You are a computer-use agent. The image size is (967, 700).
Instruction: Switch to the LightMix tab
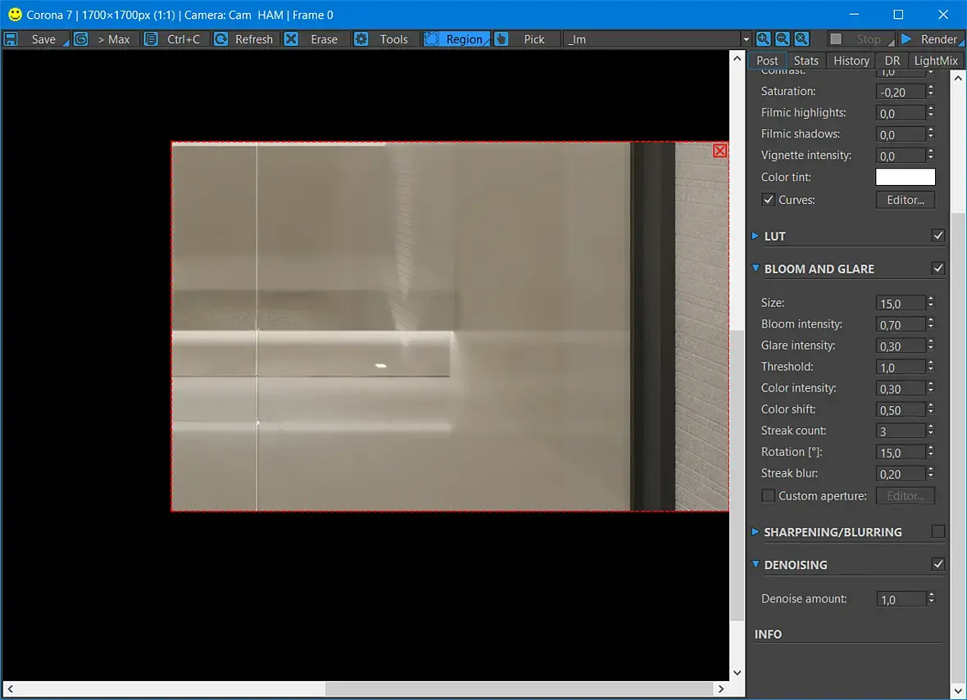point(936,61)
